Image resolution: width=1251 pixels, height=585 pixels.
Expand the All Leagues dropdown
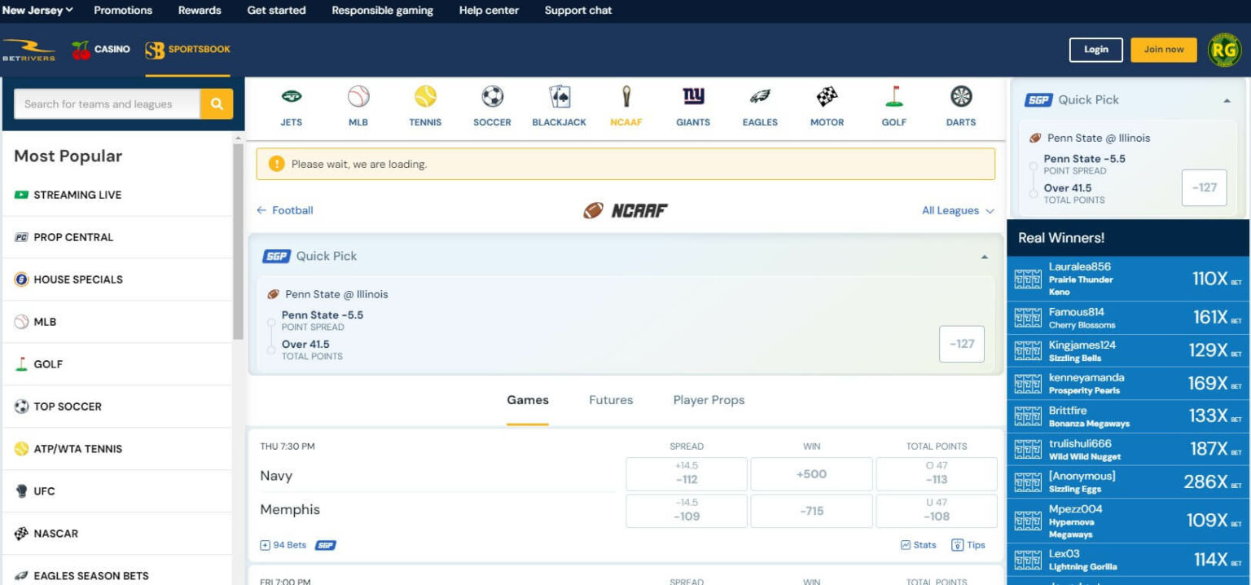(x=958, y=210)
